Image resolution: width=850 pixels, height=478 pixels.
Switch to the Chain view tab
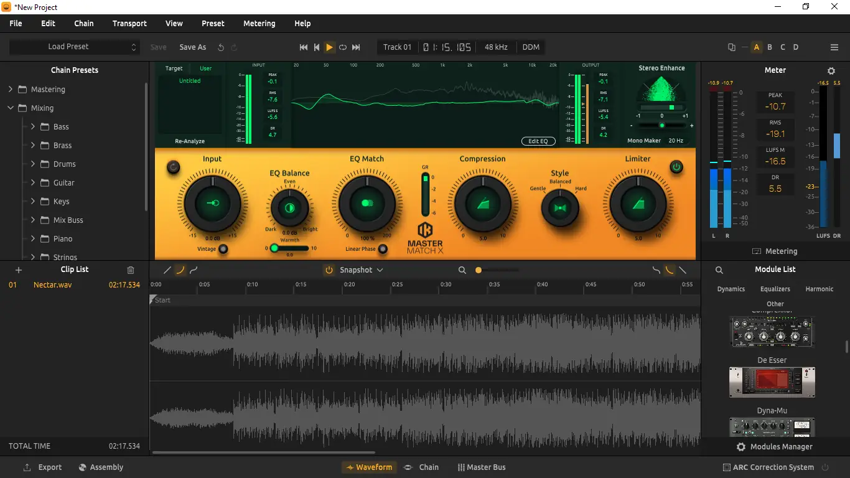click(421, 467)
